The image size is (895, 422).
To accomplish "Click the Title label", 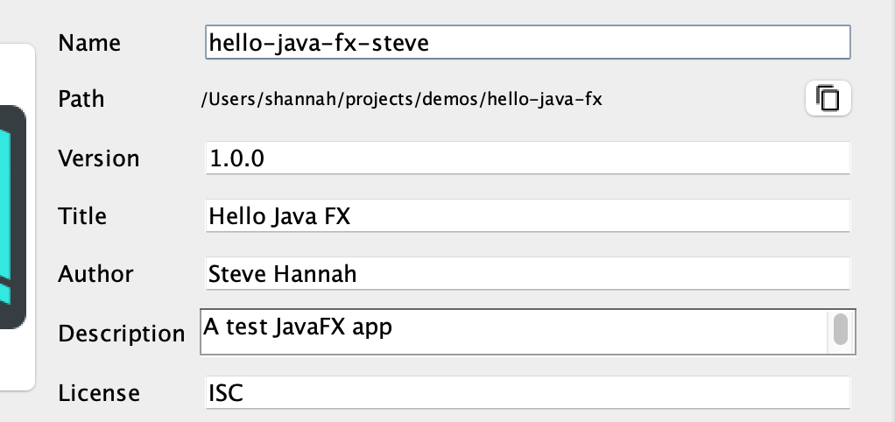I will point(82,216).
